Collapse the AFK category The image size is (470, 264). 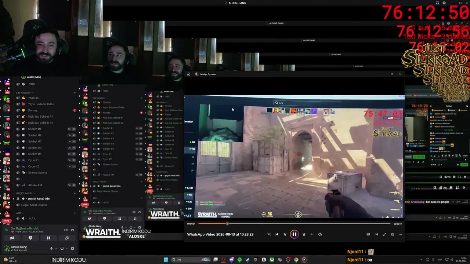click(x=19, y=213)
